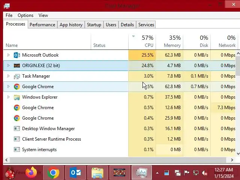Click the 12:27 AM taskbar clock
Image resolution: width=240 pixels, height=180 pixels.
tap(224, 173)
